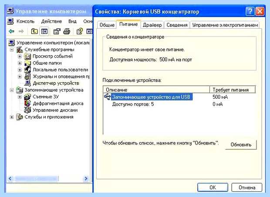Screen dimensions: 270x197
Task: Expand the Общие папки node
Action: pos(20,63)
